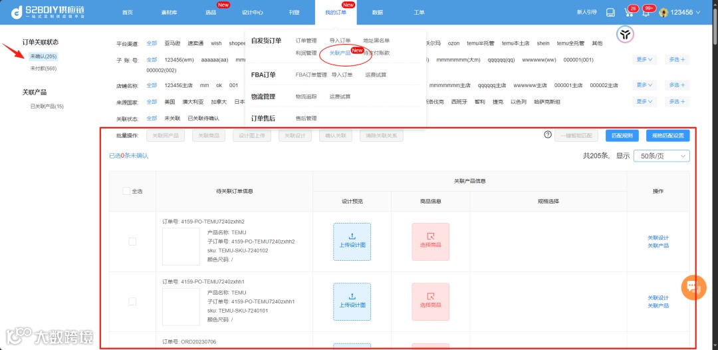The height and width of the screenshot is (350, 718).
Task: Select 未确认(205) in the sidebar
Action: point(43,57)
